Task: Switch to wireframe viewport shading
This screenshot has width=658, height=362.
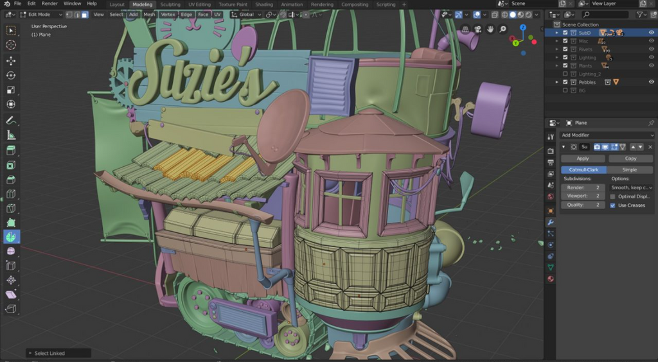Action: coord(505,15)
